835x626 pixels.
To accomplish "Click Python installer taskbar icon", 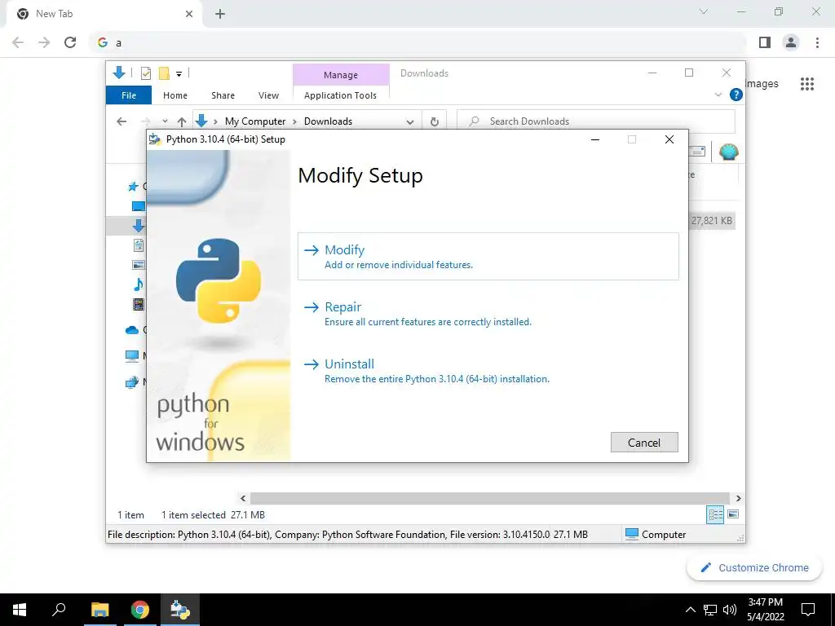I will pyautogui.click(x=180, y=610).
